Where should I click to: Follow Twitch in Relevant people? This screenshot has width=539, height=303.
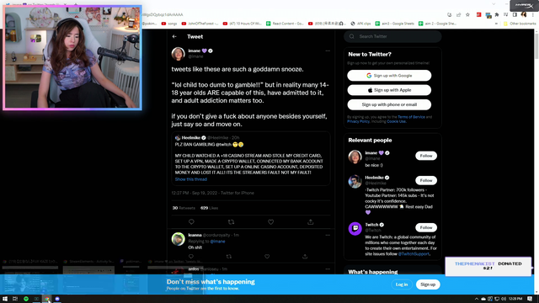pos(426,227)
